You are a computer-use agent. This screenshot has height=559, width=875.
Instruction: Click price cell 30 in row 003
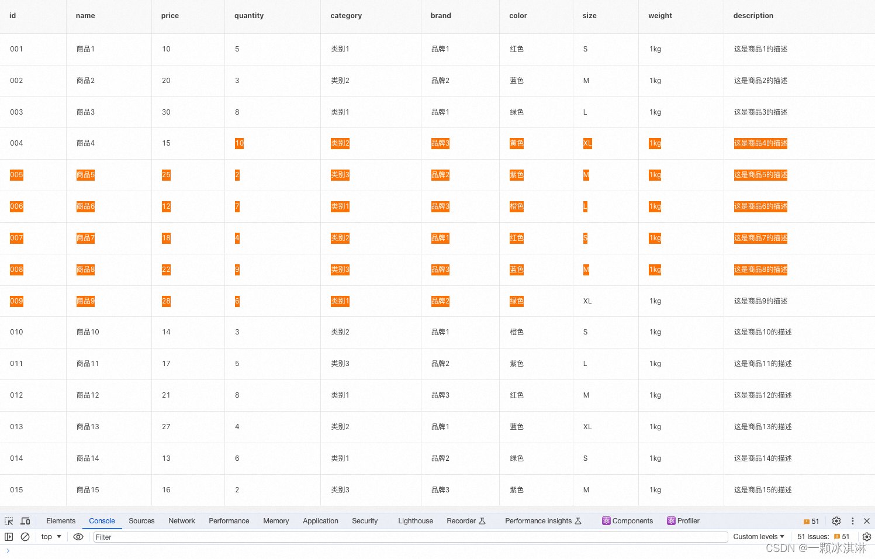166,112
